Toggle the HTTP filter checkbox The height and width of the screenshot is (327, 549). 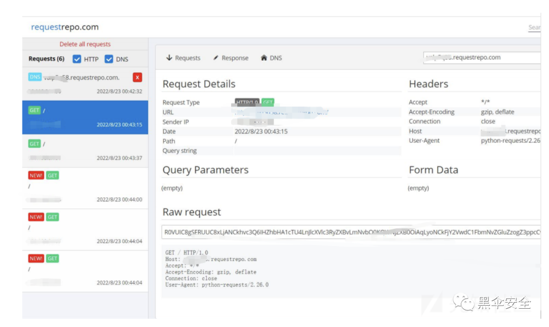click(x=77, y=59)
